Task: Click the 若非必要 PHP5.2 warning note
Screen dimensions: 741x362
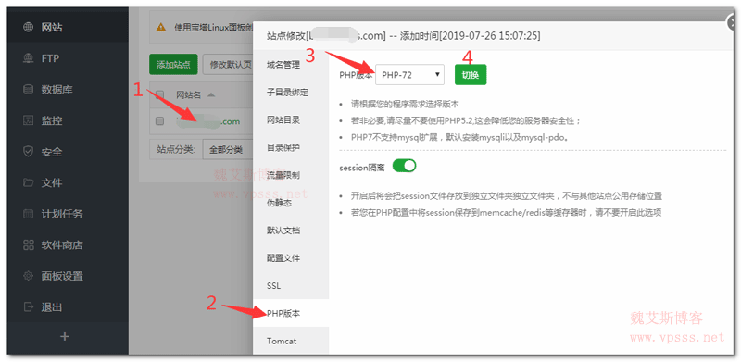Action: tap(466, 121)
